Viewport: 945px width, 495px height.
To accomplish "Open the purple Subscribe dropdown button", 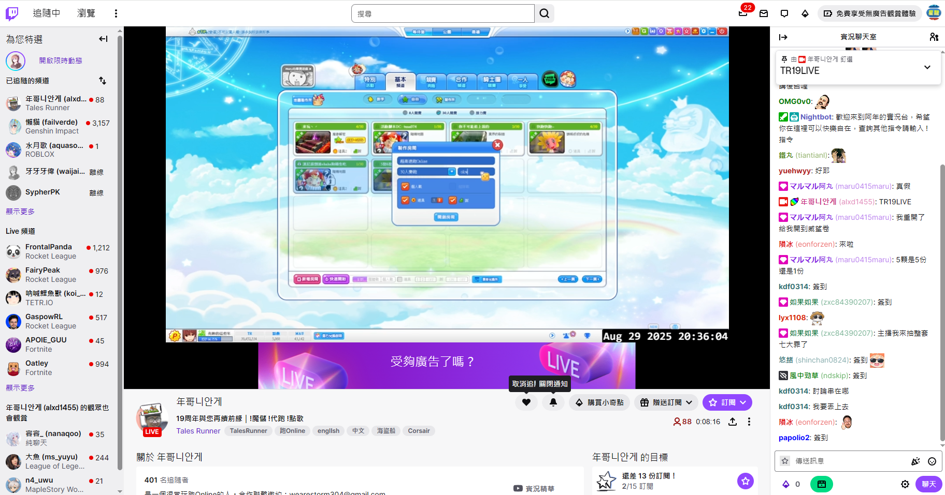I will coord(727,402).
